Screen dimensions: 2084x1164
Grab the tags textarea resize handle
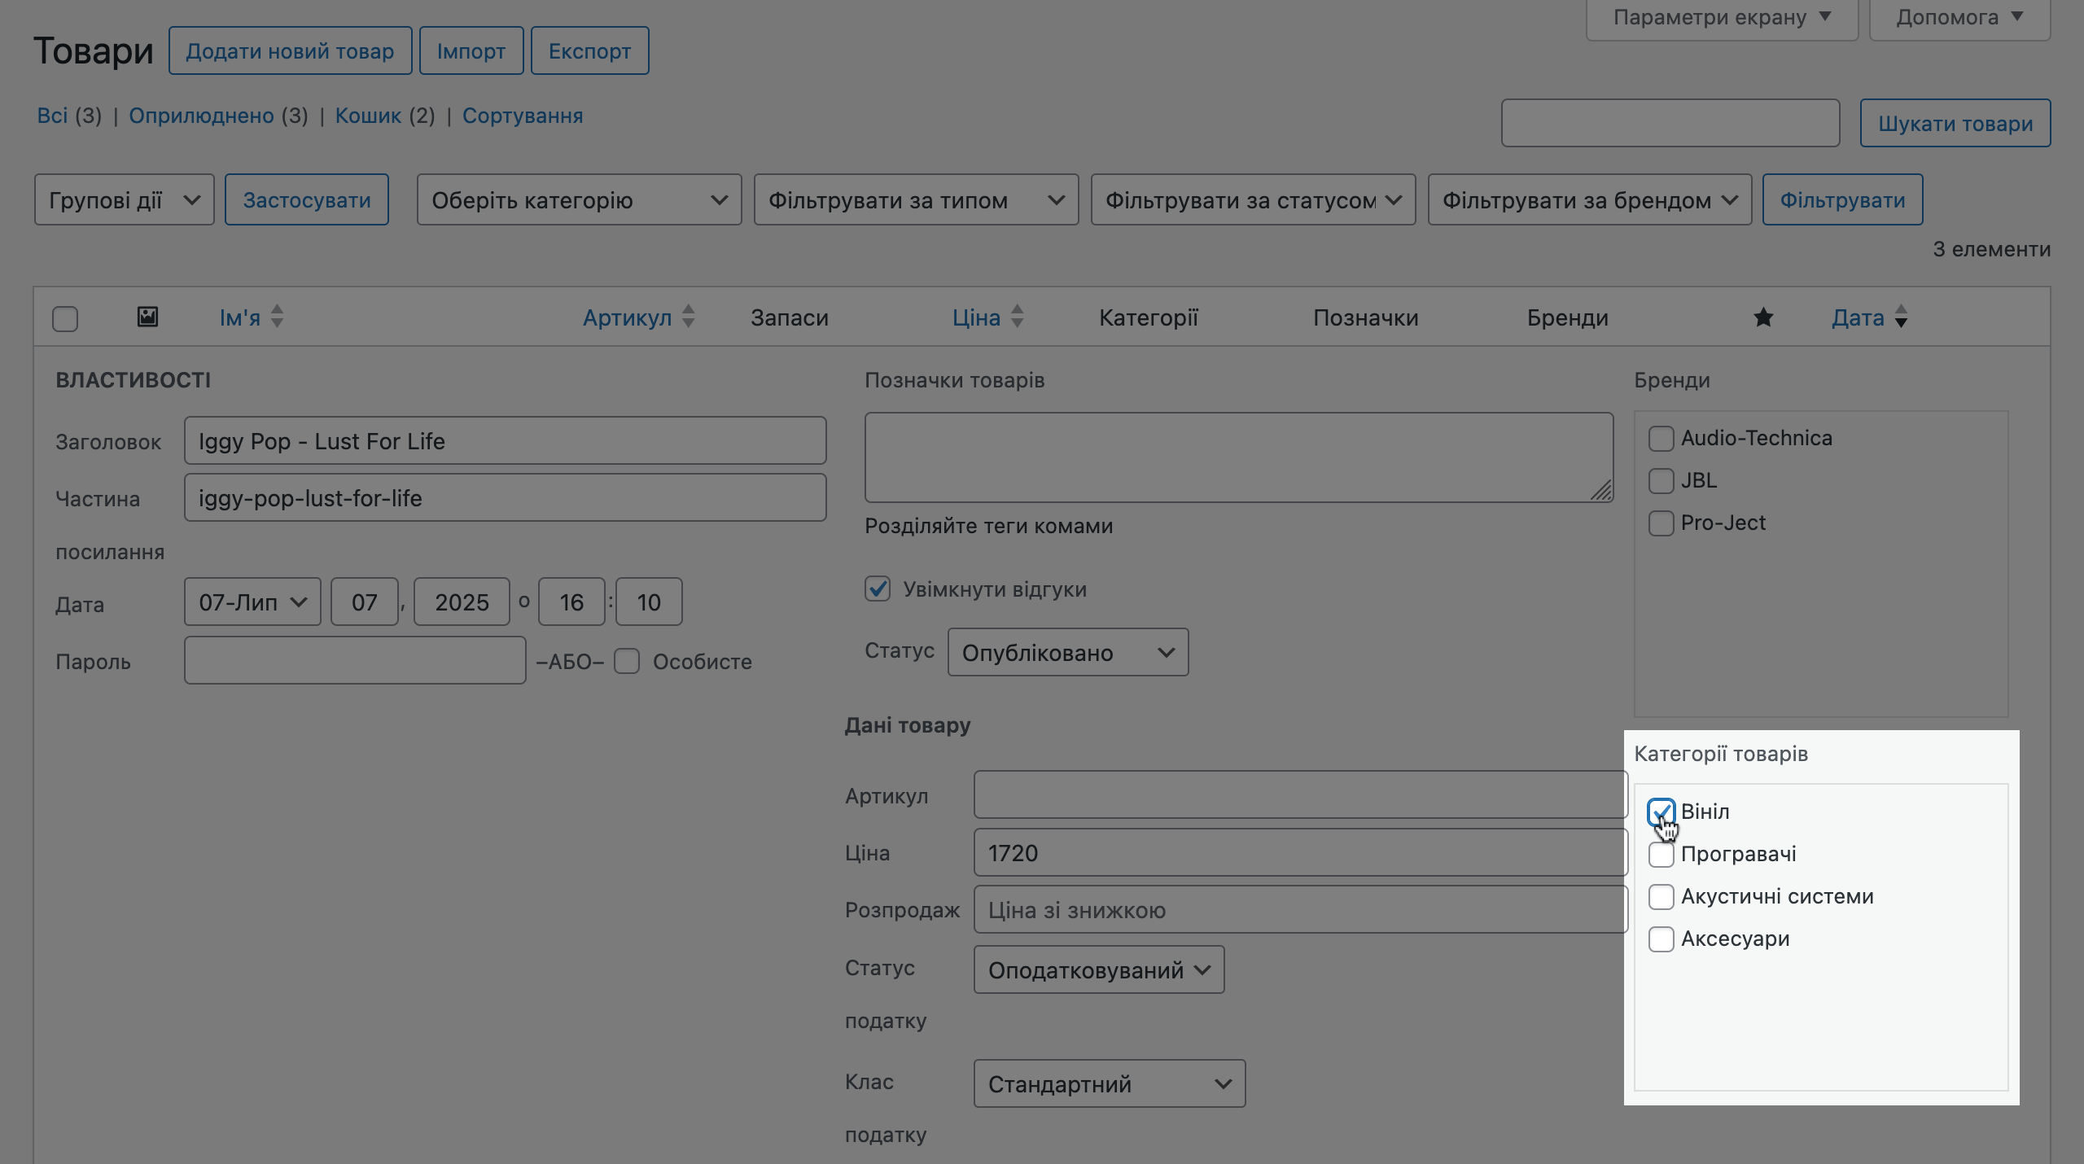1602,491
